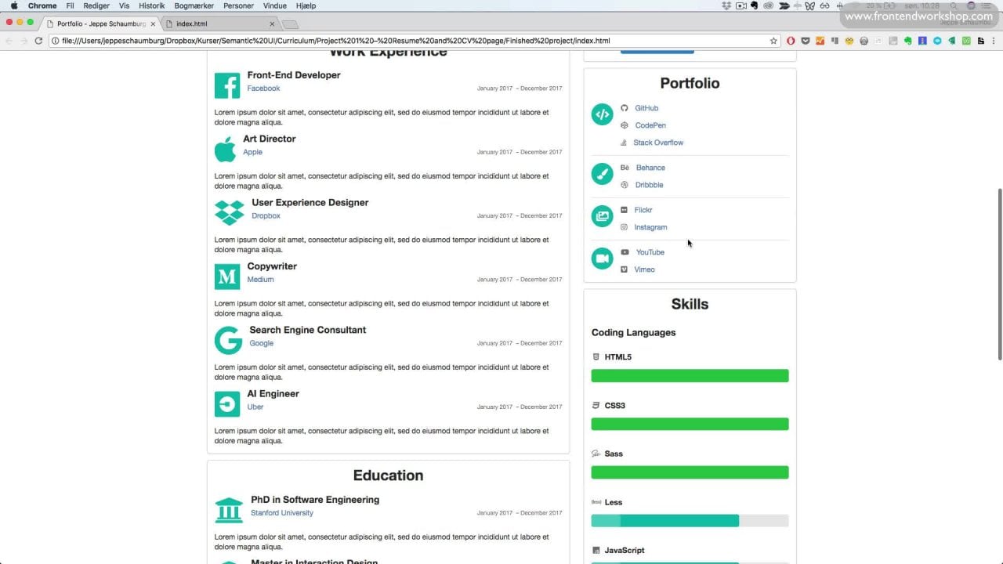Image resolution: width=1003 pixels, height=564 pixels.
Task: Click the round video camera icon in Portfolio
Action: tap(602, 258)
